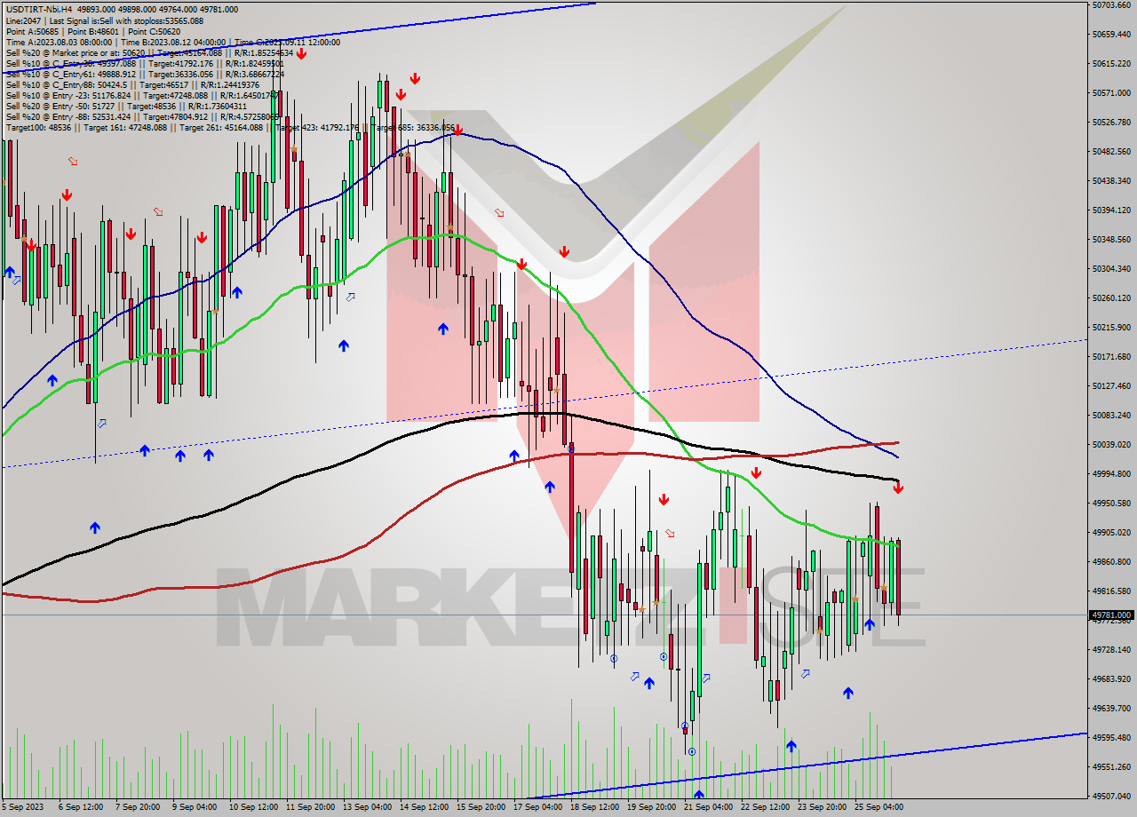
Task: Click the 'Target100: 48536' targets line
Action: [231, 127]
